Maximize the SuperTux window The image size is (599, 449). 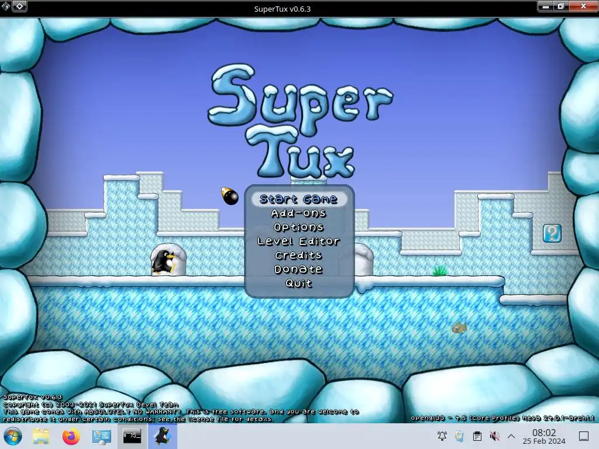pyautogui.click(x=561, y=6)
